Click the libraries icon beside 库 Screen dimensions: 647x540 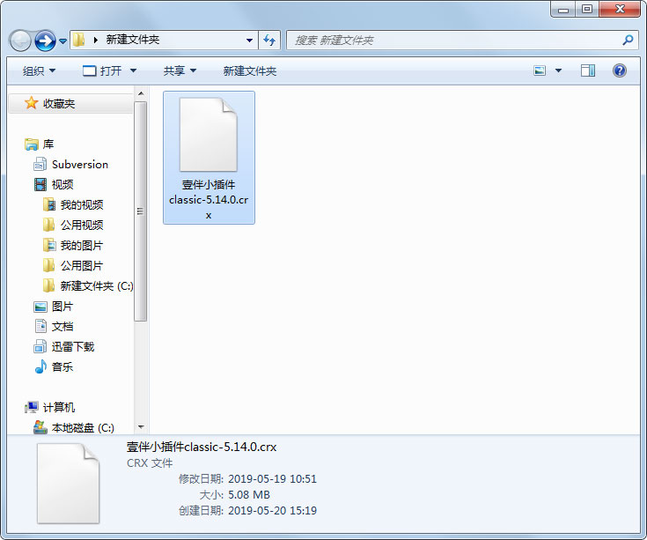(x=32, y=144)
